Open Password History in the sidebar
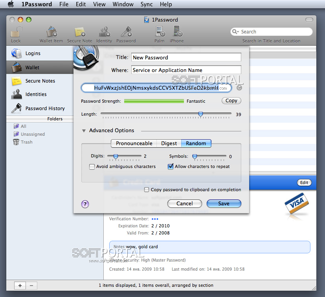Screen dimensions: 325x297 click(x=40, y=108)
